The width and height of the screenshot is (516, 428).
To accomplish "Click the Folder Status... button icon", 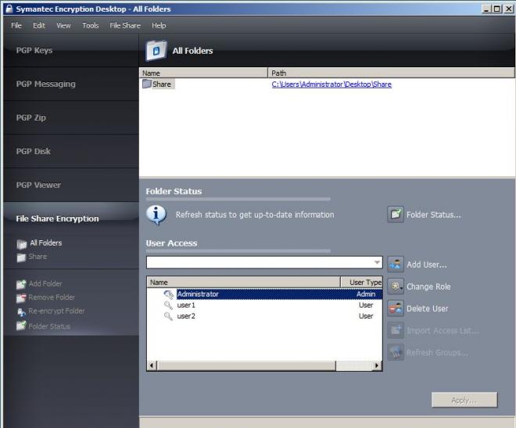I will click(396, 214).
